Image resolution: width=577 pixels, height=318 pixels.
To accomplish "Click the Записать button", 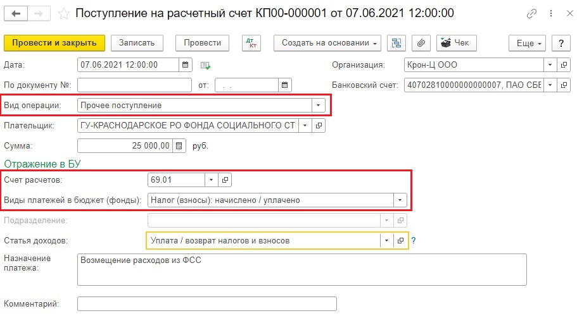I will point(137,43).
